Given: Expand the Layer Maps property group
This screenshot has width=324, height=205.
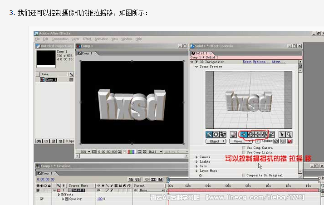Looking at the screenshot, I should (x=196, y=171).
